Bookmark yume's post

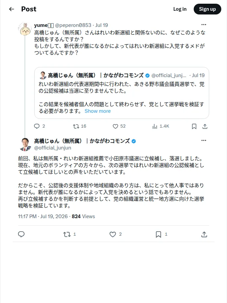click(x=194, y=126)
